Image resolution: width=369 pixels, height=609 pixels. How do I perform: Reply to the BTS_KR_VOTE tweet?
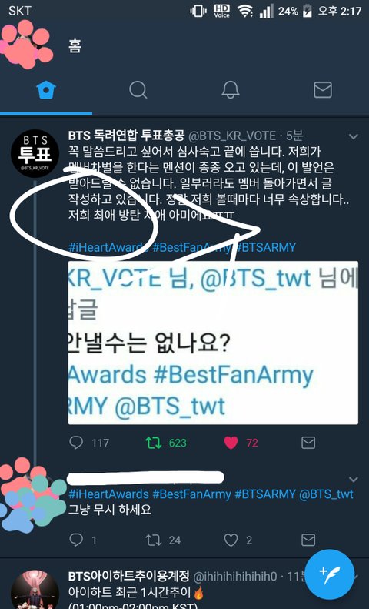(76, 443)
